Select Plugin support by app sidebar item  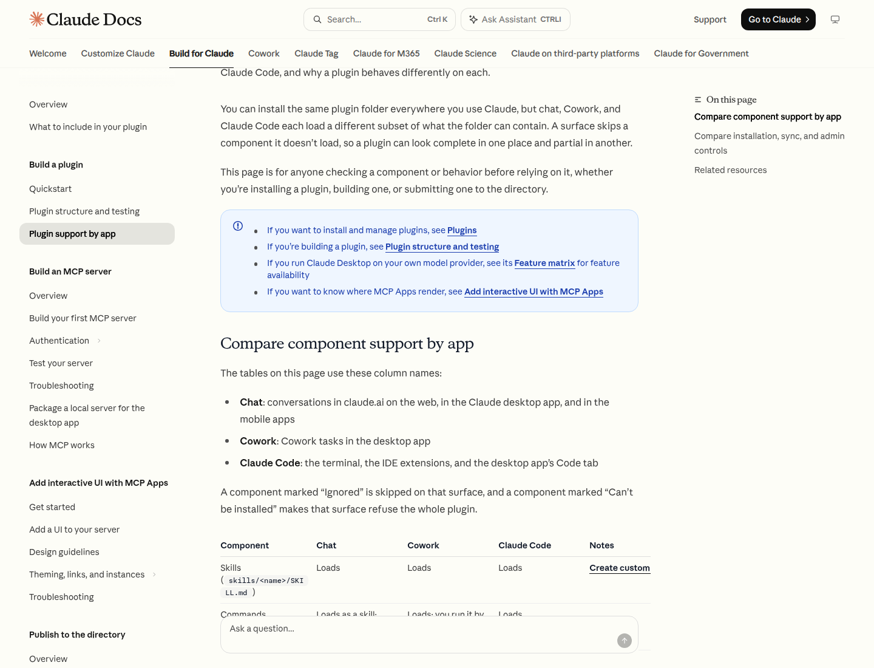point(97,234)
